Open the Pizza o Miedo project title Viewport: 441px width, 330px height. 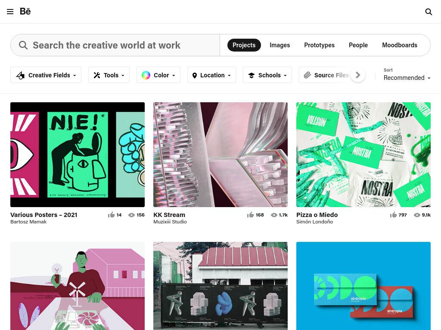[x=317, y=215]
